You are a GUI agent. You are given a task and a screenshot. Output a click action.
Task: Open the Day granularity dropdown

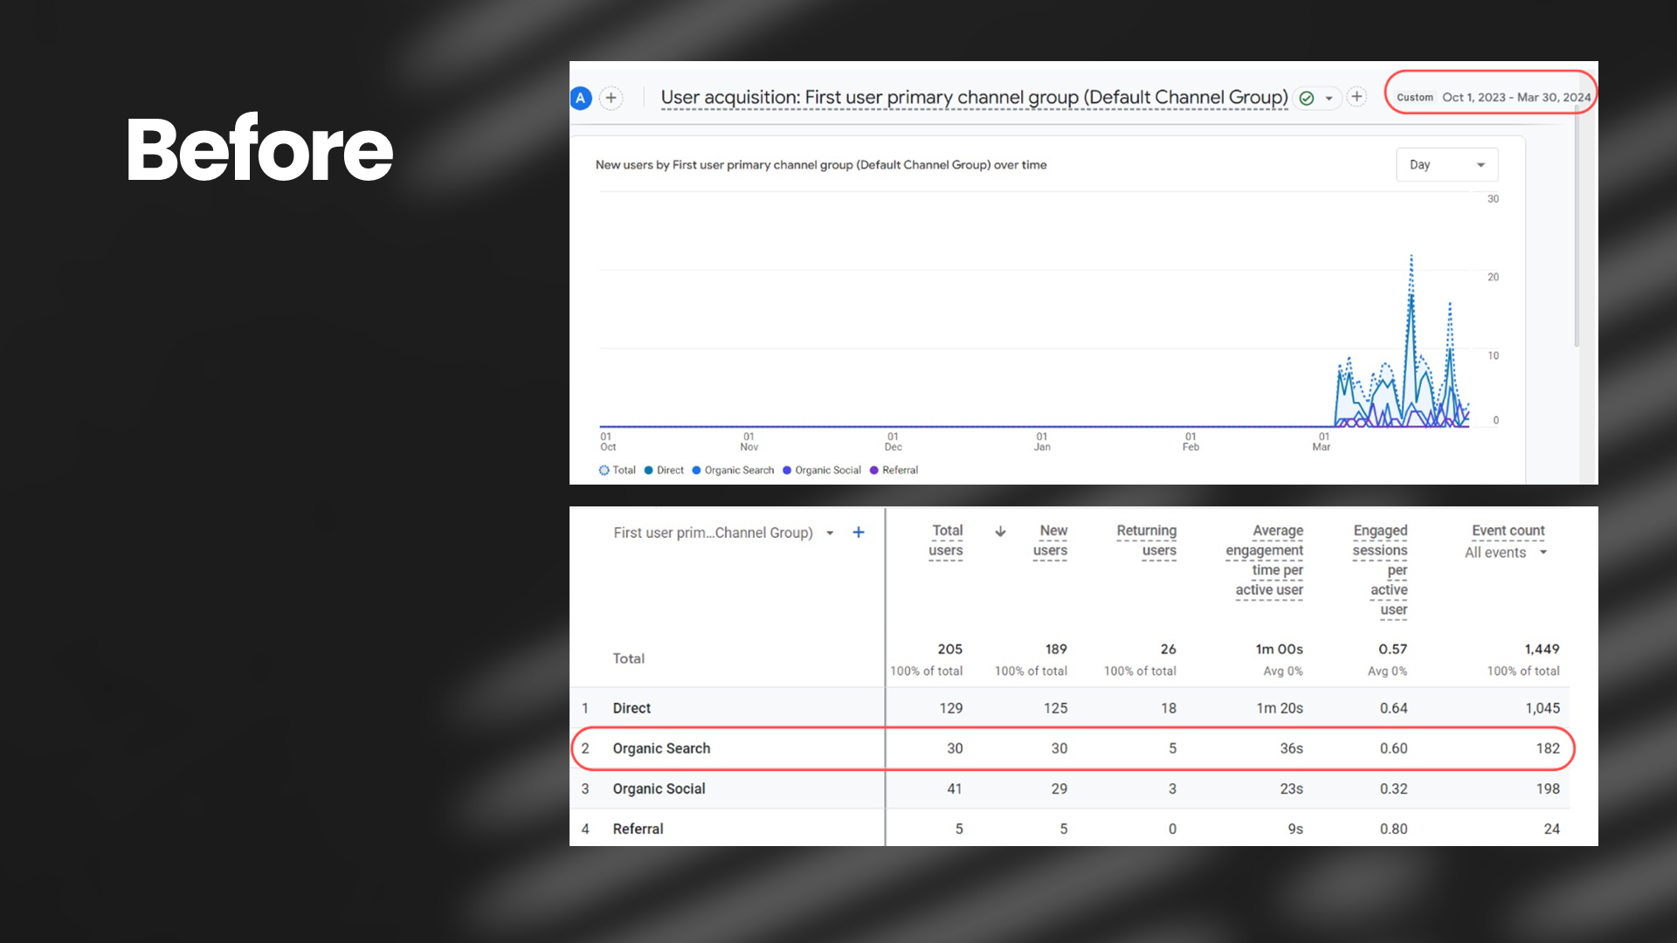[1446, 165]
